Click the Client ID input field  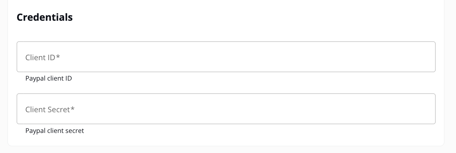226,57
